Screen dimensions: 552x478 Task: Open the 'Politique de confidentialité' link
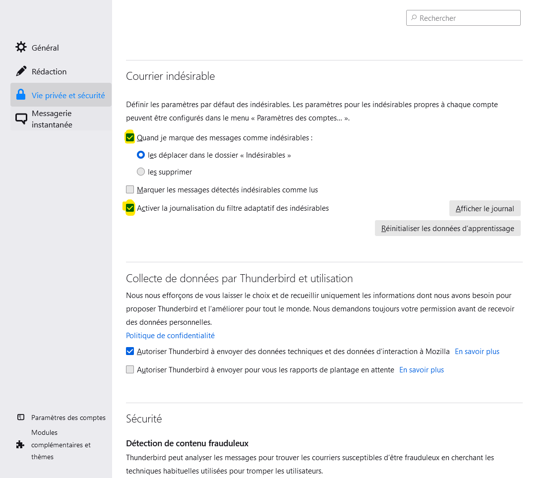point(170,336)
